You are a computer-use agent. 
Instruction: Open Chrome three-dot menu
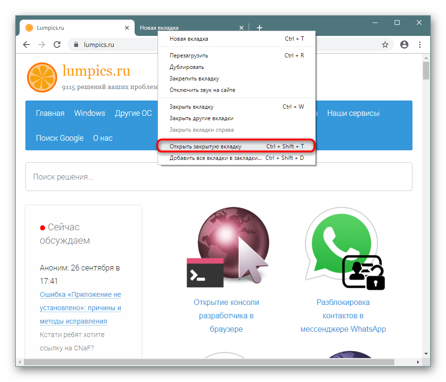tap(420, 45)
